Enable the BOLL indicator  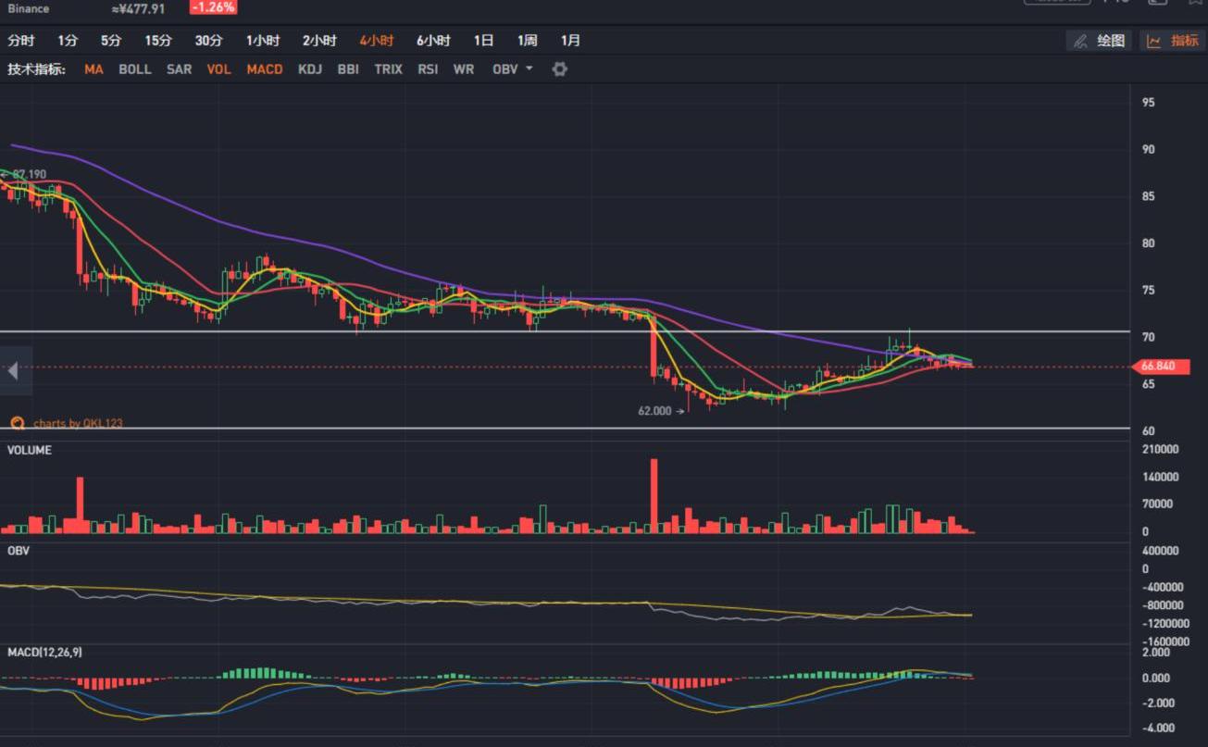tap(134, 69)
